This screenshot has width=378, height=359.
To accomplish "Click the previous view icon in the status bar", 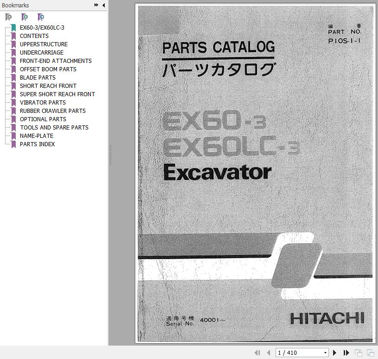I will [x=359, y=353].
